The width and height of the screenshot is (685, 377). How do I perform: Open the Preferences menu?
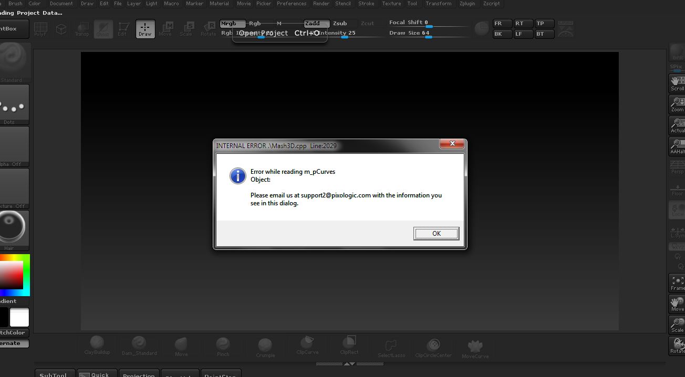pos(292,4)
